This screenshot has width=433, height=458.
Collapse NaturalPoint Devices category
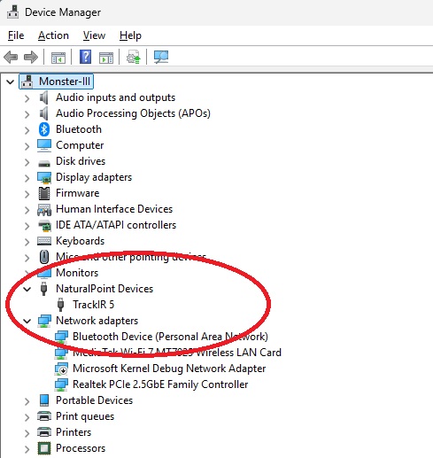point(27,289)
